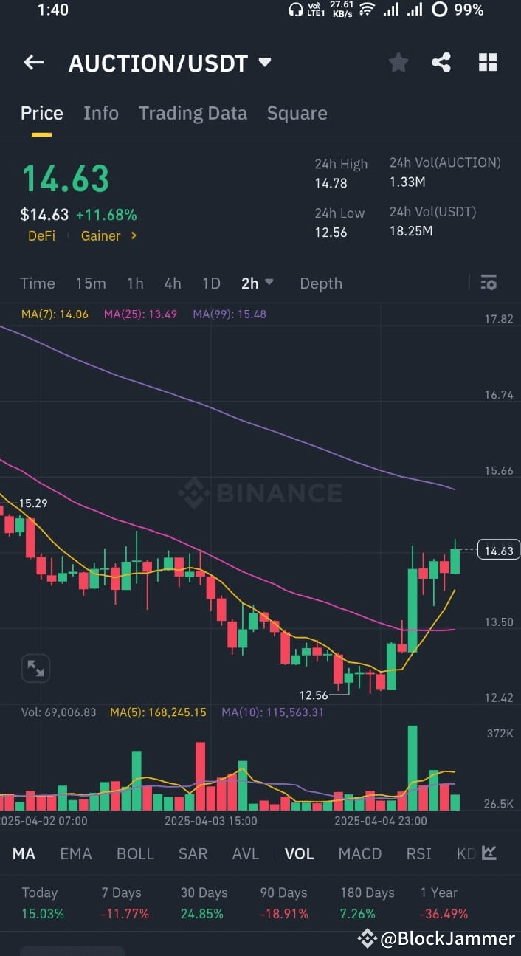This screenshot has width=521, height=956.
Task: Tap the 14.63 price tag on the axis
Action: coord(498,550)
